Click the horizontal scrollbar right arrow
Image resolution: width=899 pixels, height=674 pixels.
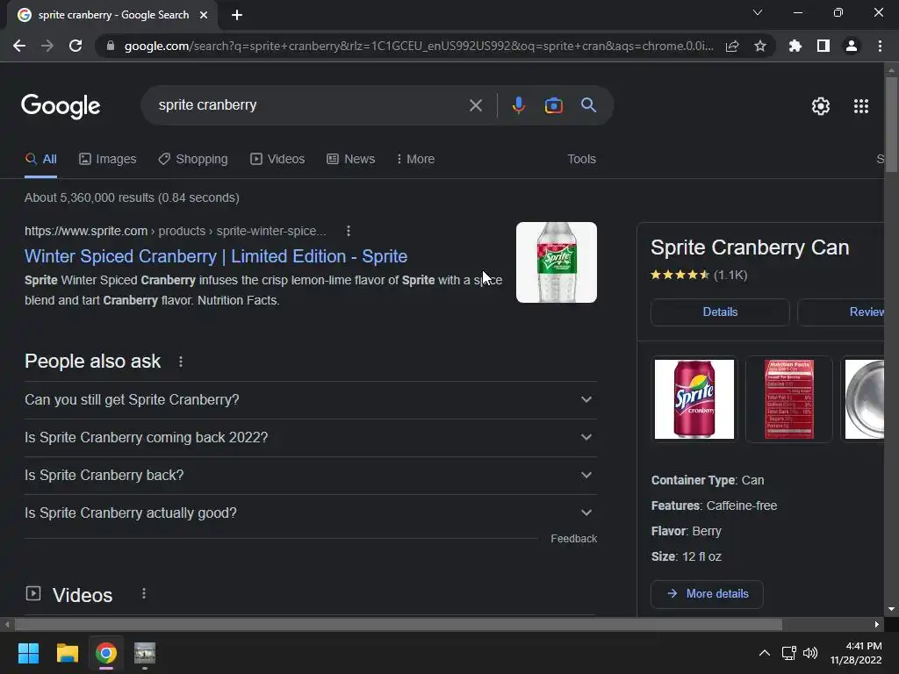tap(877, 624)
